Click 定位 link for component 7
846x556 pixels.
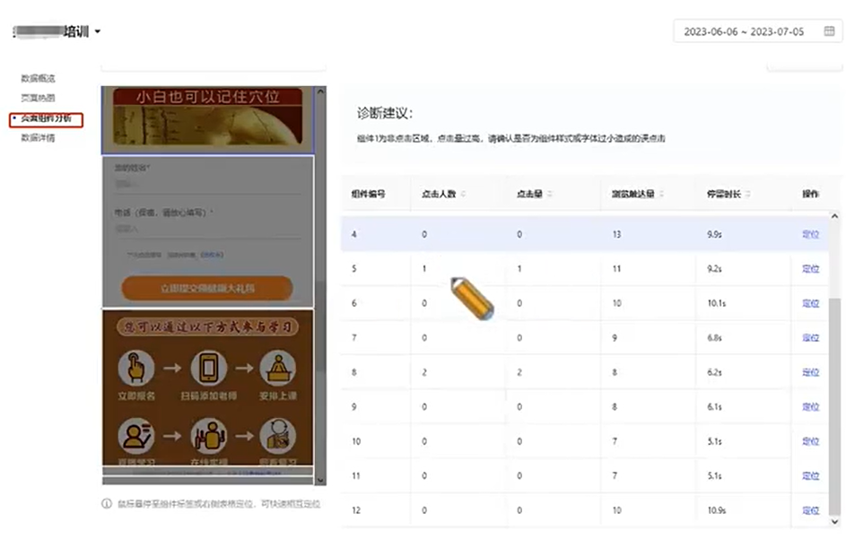810,337
